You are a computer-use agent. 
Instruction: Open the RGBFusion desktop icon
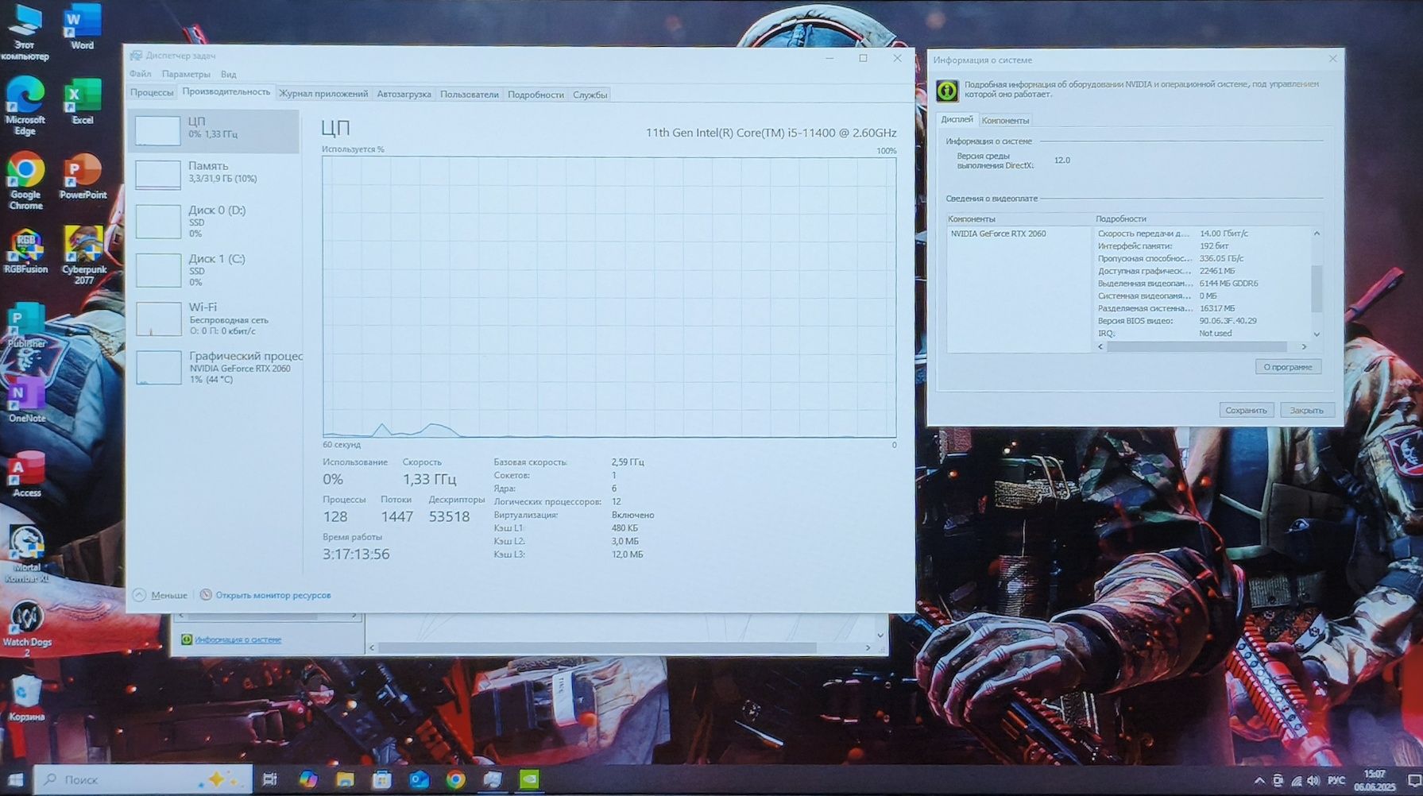tap(25, 250)
